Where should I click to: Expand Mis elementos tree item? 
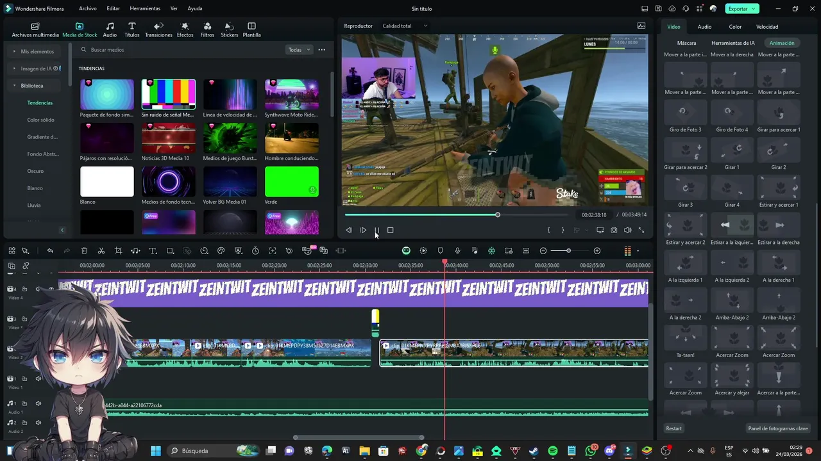[14, 51]
